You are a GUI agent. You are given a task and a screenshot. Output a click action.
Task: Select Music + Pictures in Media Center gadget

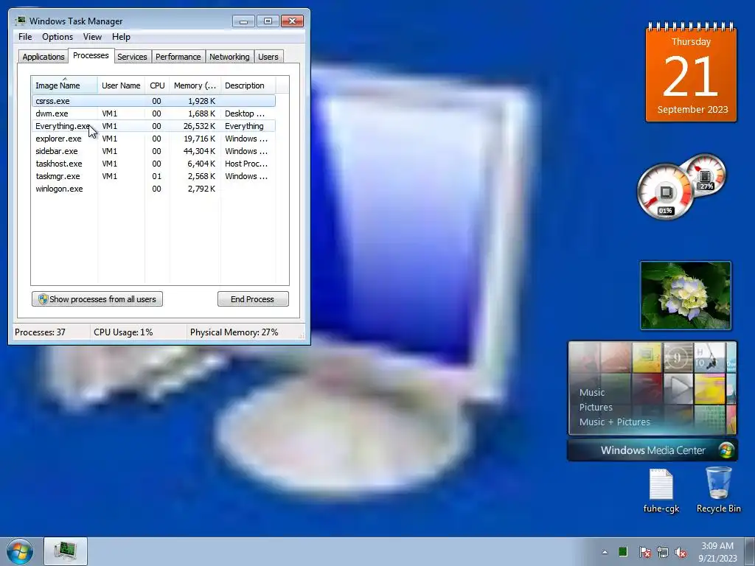(614, 422)
